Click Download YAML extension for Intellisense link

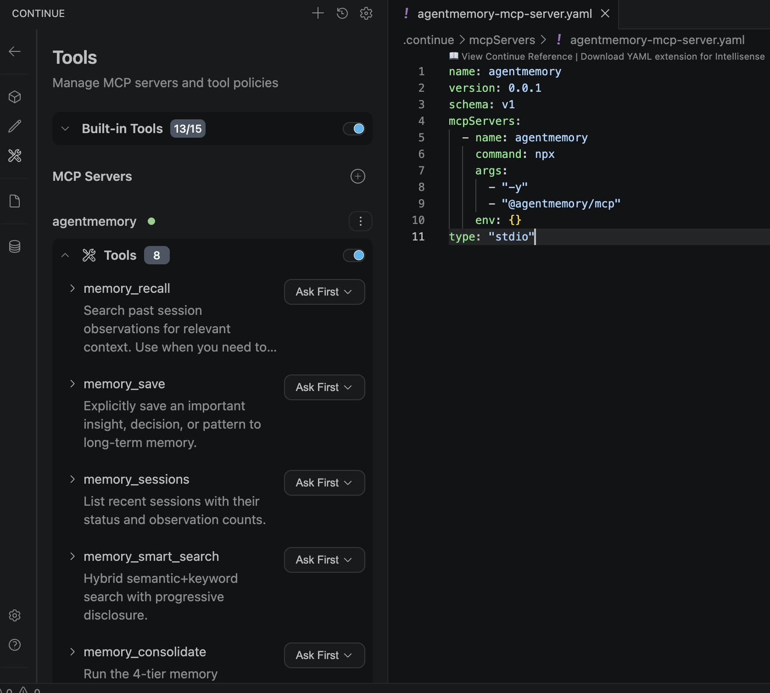click(672, 56)
